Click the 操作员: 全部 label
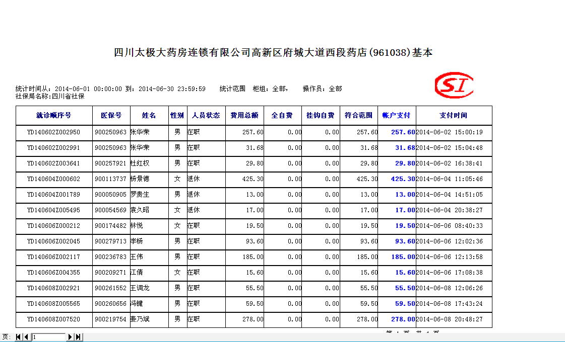The image size is (565, 342). (x=322, y=89)
